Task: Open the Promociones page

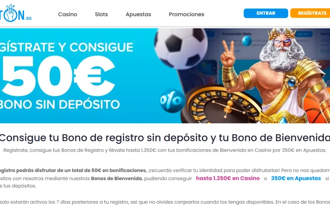Action: [x=186, y=14]
